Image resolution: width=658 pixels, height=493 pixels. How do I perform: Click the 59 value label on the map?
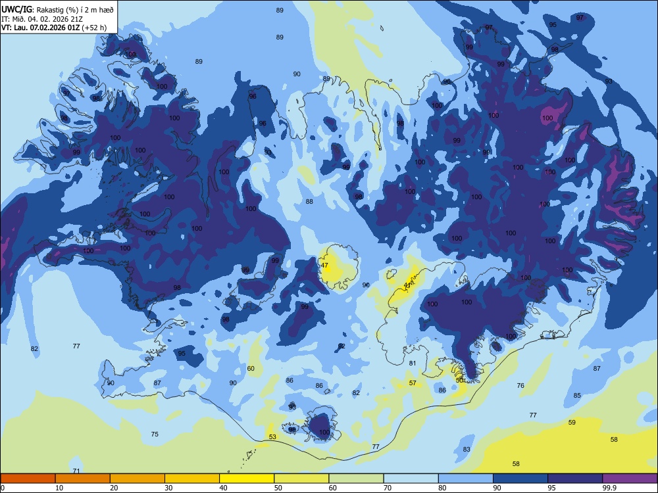[x=572, y=422]
